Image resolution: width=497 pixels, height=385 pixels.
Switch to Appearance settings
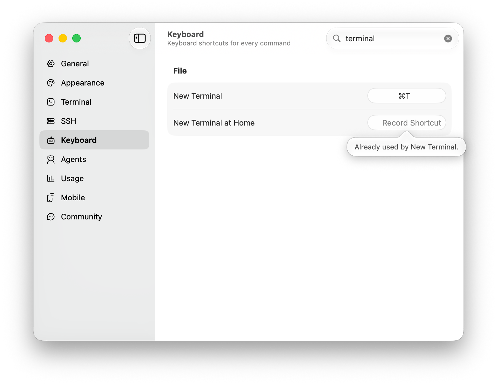pos(94,83)
